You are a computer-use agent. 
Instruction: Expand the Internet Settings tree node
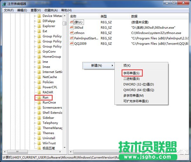pos(35,72)
